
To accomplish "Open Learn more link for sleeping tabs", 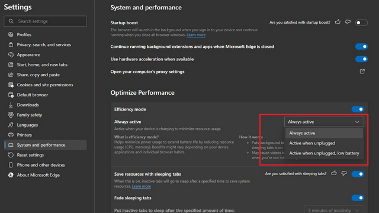I will pyautogui.click(x=142, y=186).
